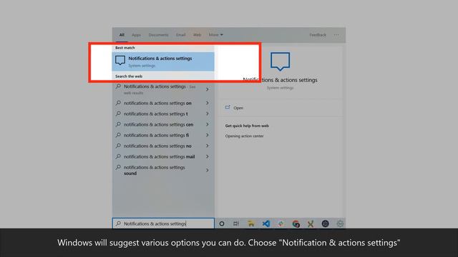Click the Opening action center help link
Viewport: 458px width, 257px height.
[x=244, y=136]
